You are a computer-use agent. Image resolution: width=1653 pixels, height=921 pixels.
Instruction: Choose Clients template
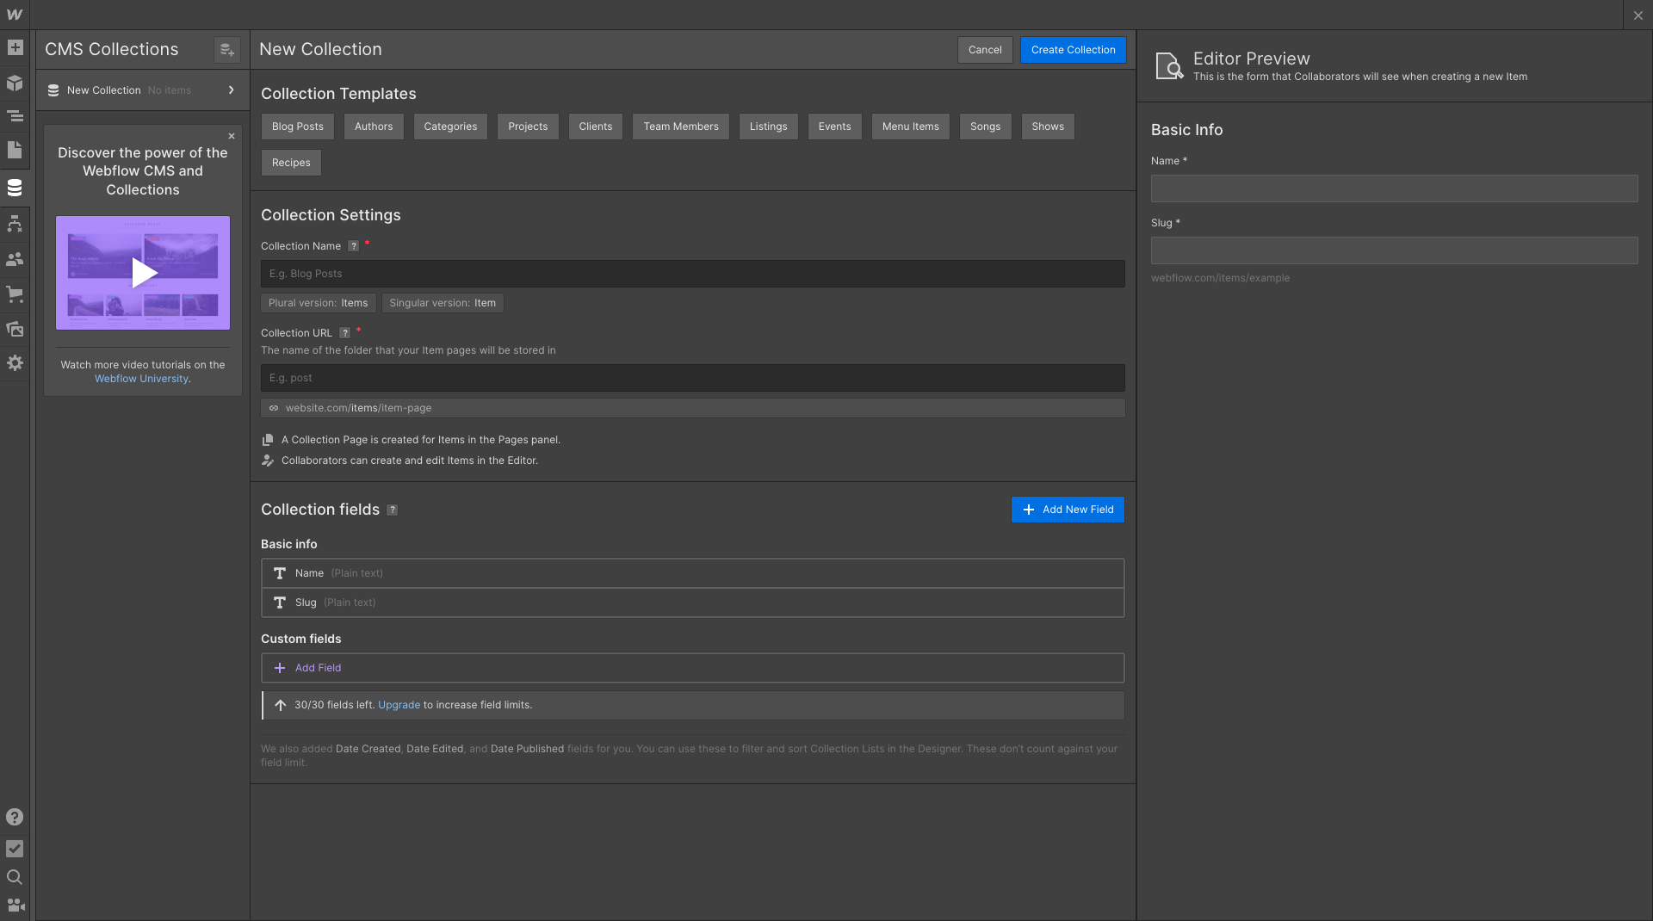click(596, 127)
